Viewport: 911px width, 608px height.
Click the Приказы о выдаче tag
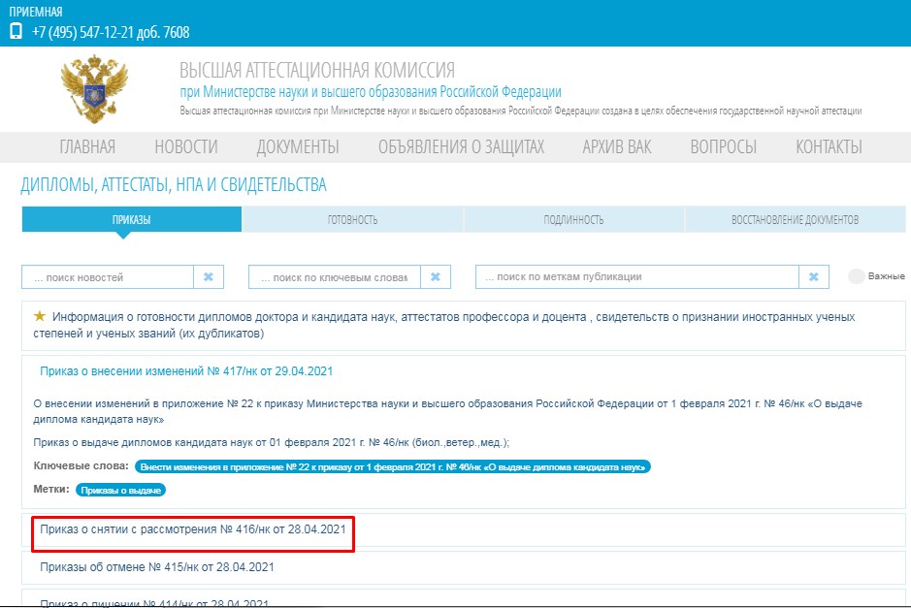coord(121,490)
